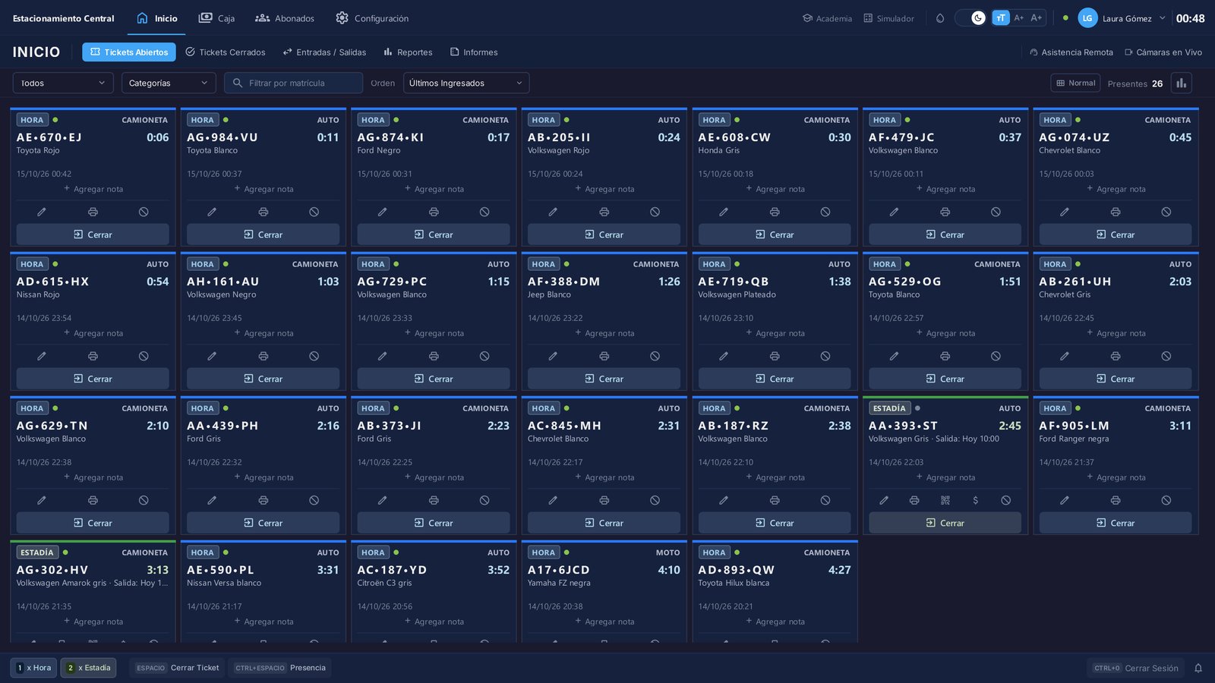
Task: Close ticket AG•529•OG with the Cerrar button
Action: [x=945, y=379]
